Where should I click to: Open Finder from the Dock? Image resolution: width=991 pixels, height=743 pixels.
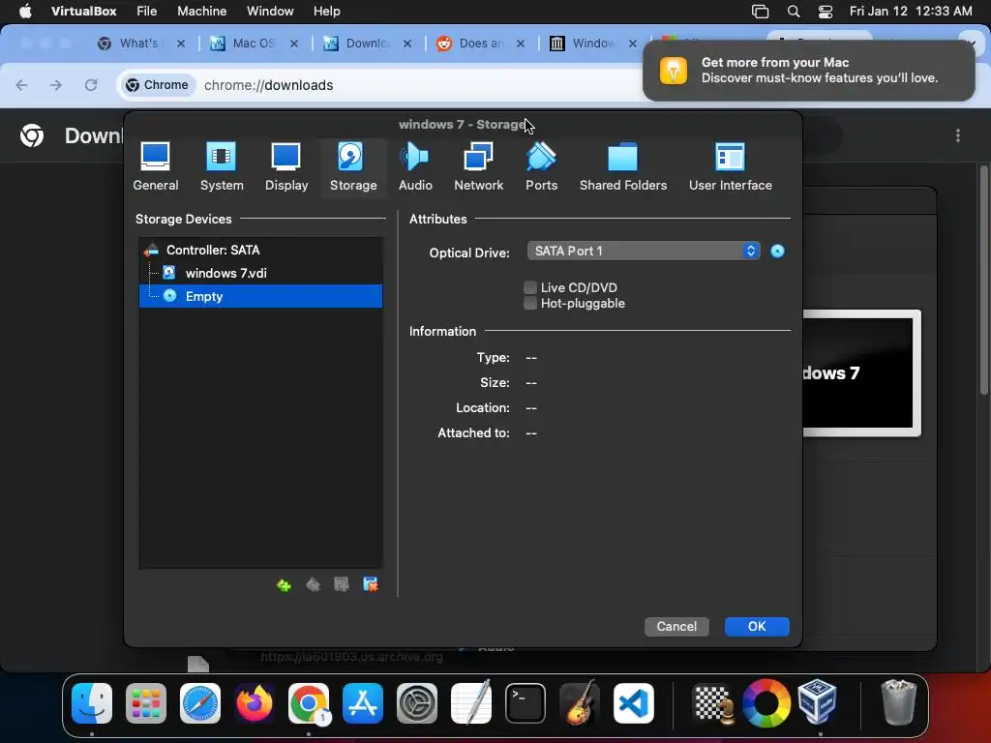coord(92,703)
